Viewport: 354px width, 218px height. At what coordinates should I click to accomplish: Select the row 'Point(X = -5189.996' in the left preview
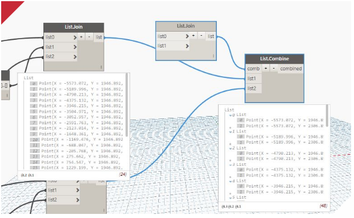77,89
